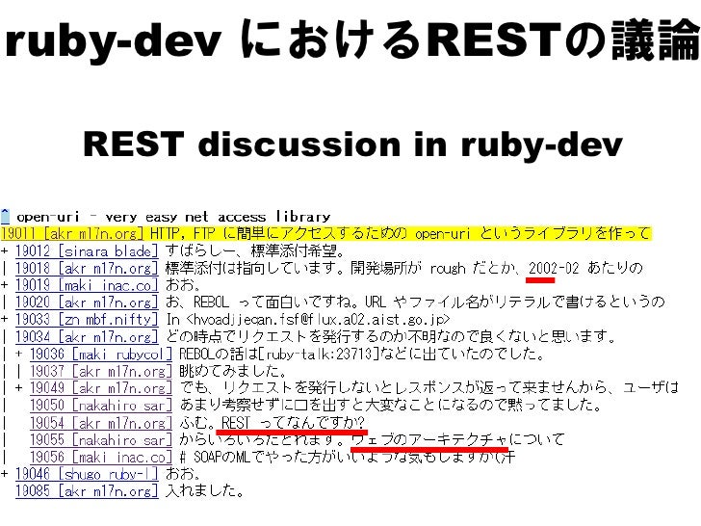Image resolution: width=701 pixels, height=526 pixels.
Task: Open message 19036 by maki rubycol
Action: [101, 354]
